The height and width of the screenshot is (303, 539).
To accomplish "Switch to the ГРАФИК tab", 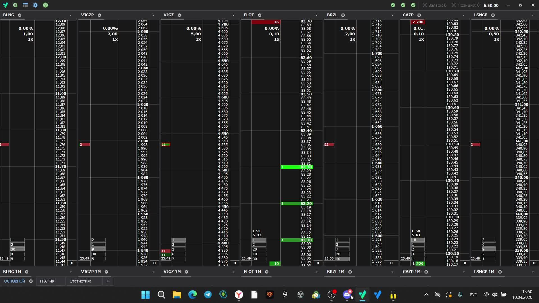I will (x=47, y=281).
